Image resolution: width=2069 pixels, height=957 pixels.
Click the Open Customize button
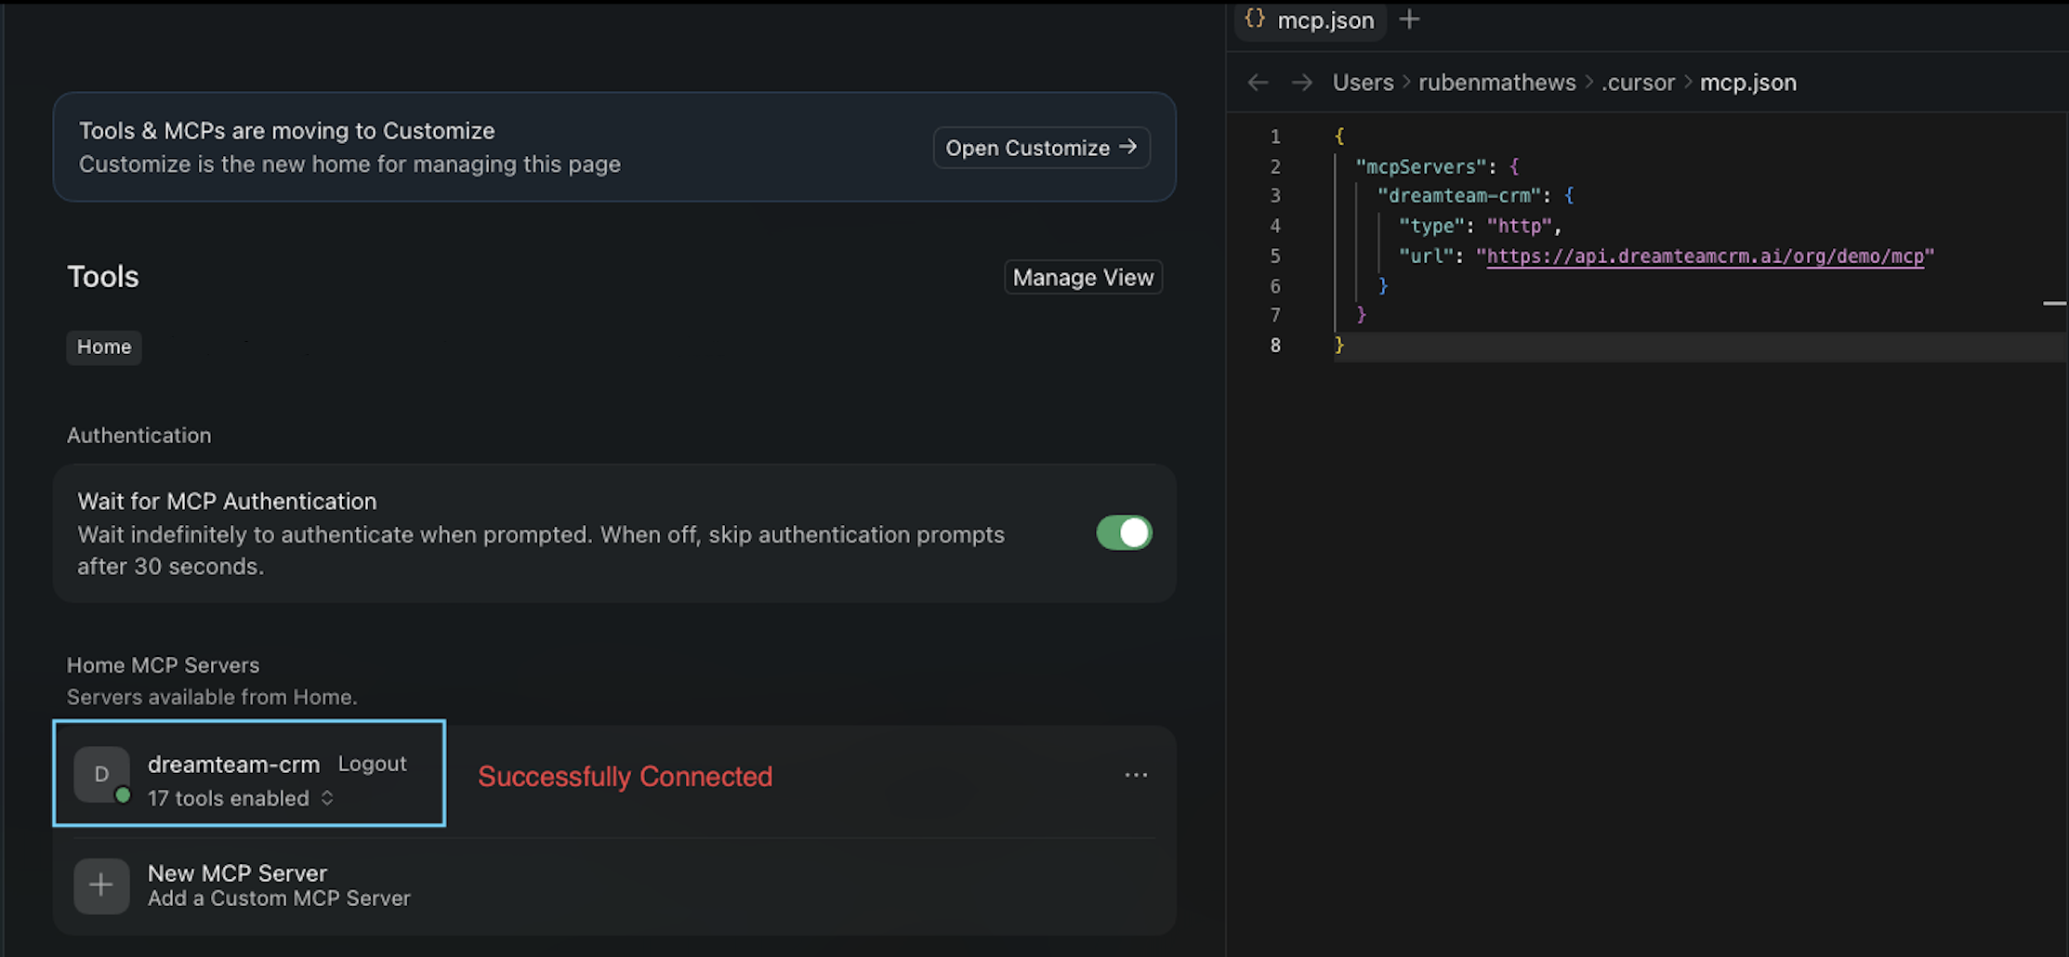[x=1041, y=148]
